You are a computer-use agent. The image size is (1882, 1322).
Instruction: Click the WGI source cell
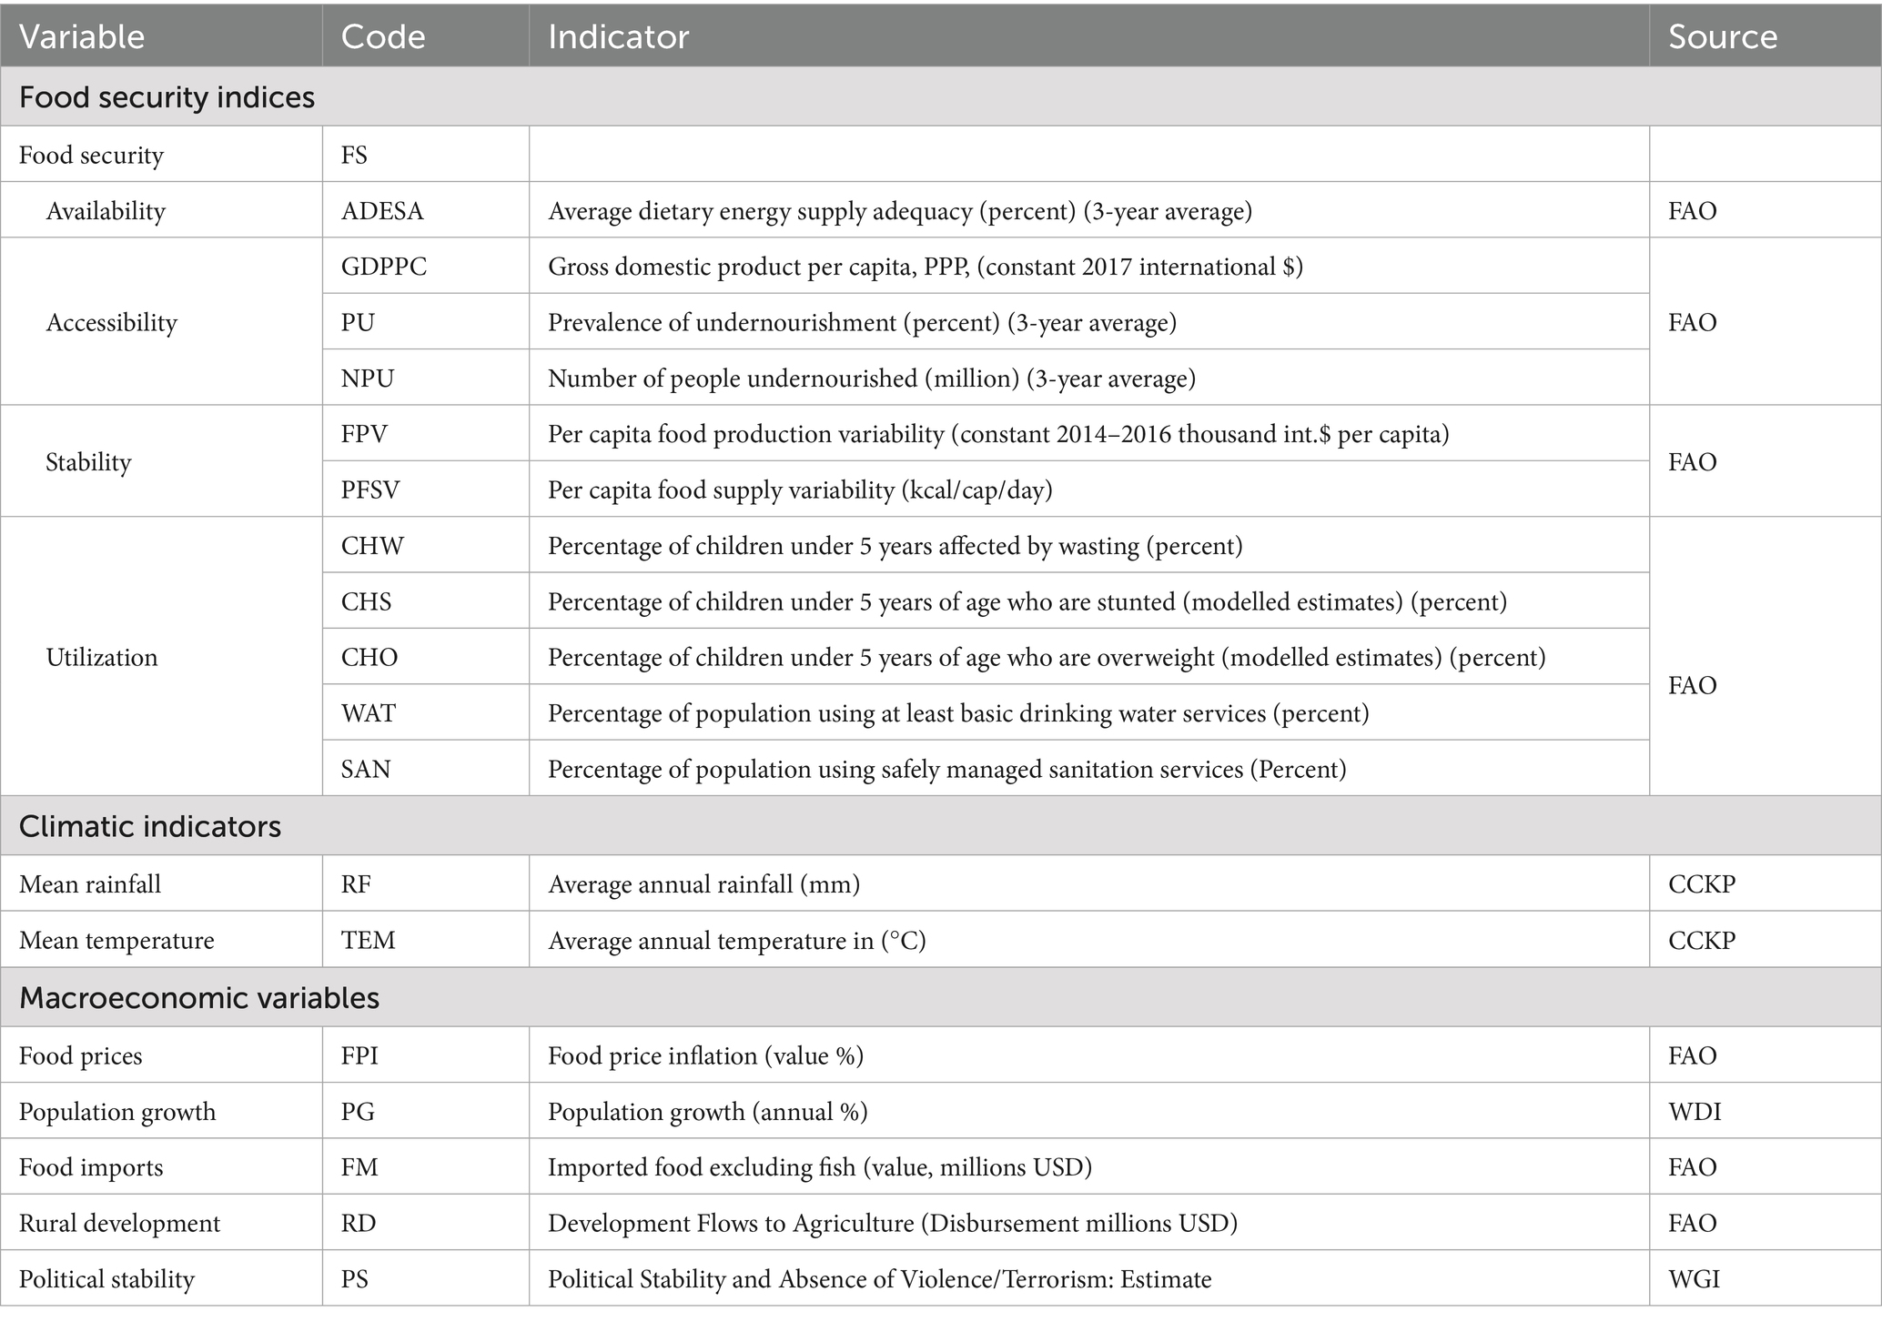click(x=1694, y=1279)
